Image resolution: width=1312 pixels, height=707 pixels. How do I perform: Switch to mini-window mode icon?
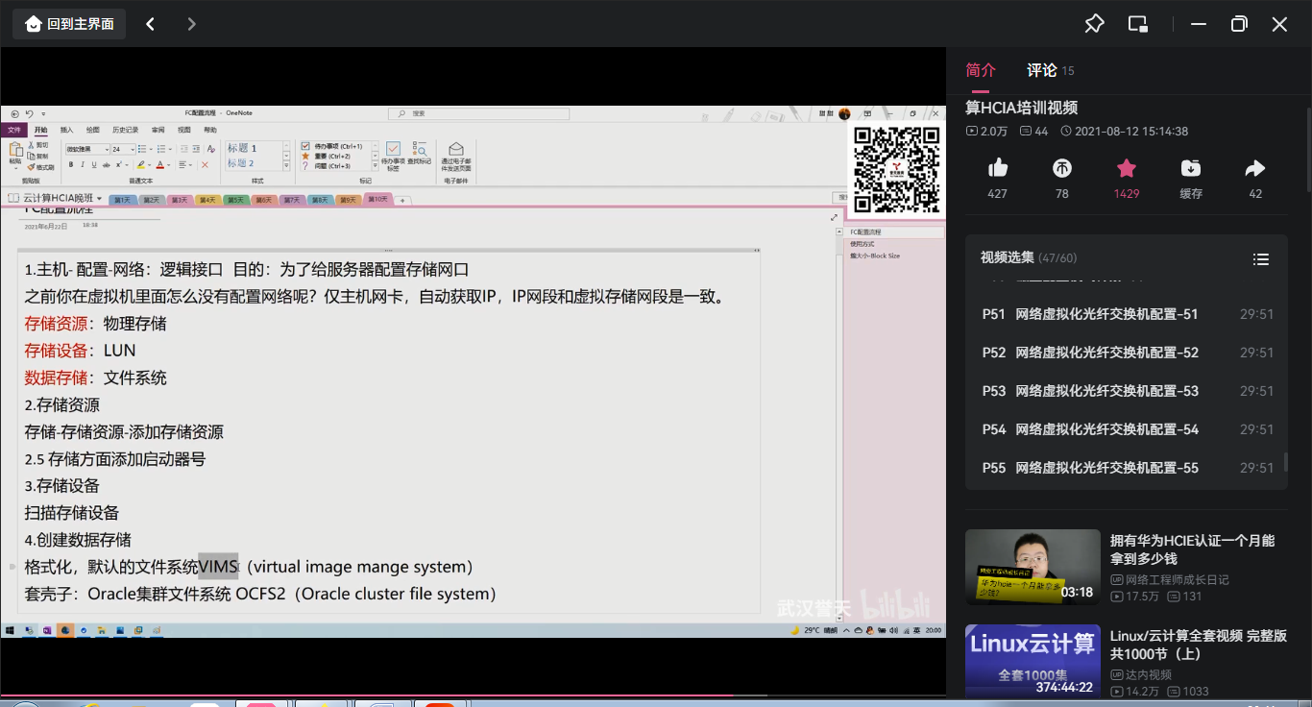pyautogui.click(x=1138, y=24)
